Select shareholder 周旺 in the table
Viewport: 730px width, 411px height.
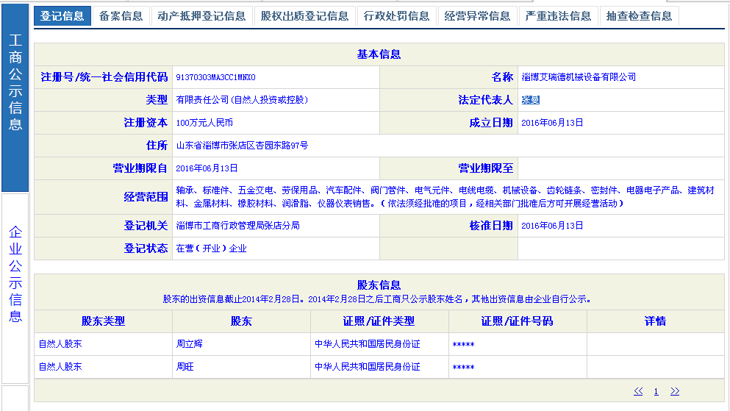[185, 366]
